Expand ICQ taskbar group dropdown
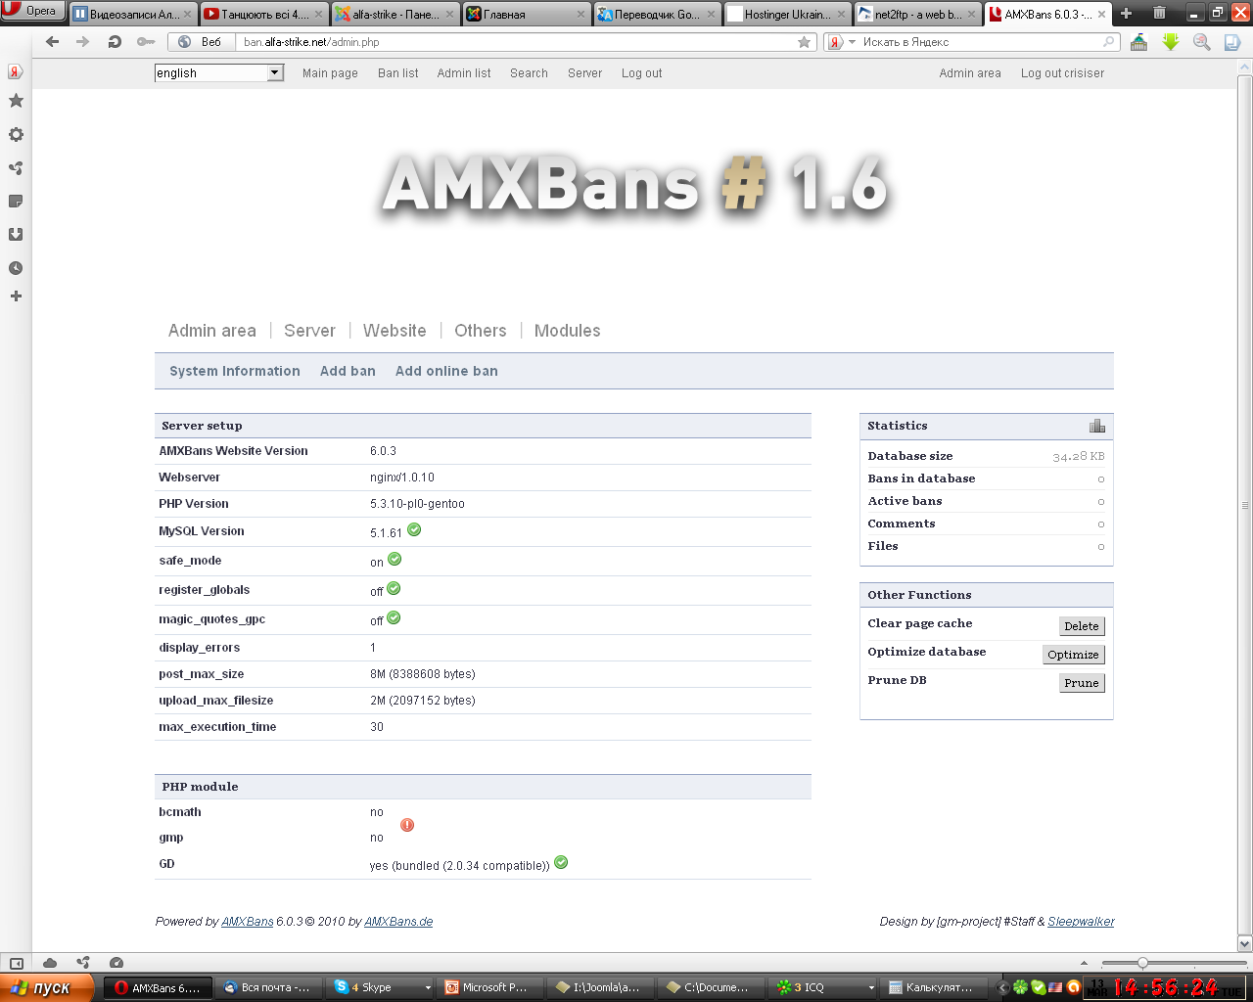 (x=872, y=987)
